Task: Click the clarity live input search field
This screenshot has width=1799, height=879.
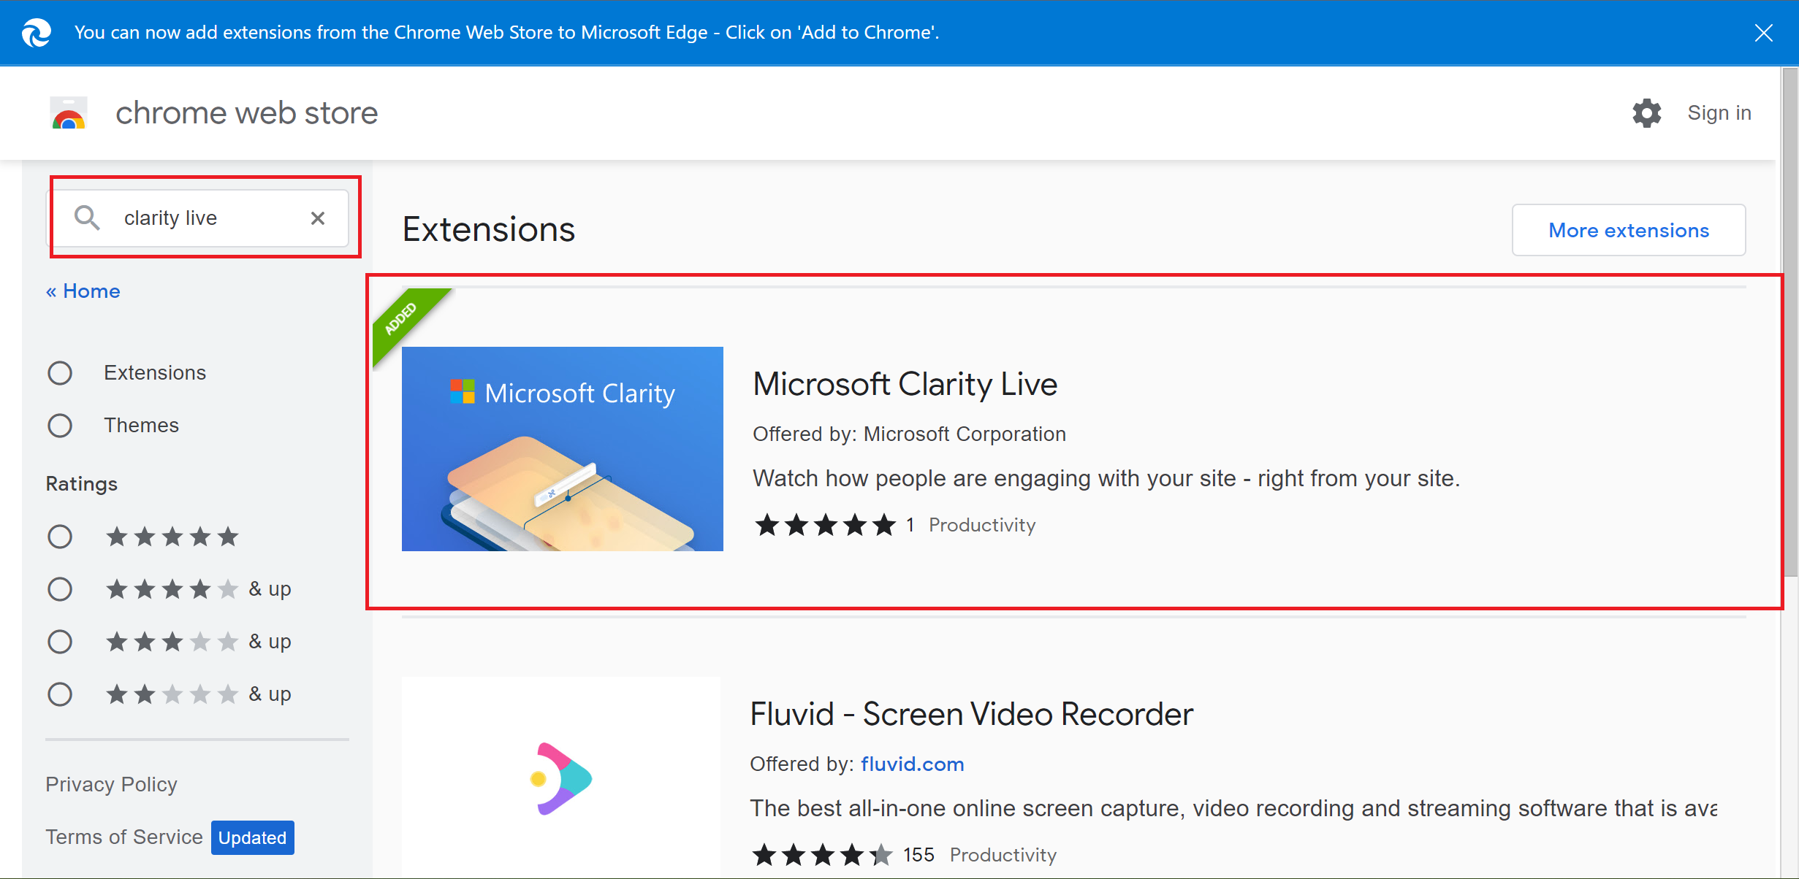Action: [202, 217]
